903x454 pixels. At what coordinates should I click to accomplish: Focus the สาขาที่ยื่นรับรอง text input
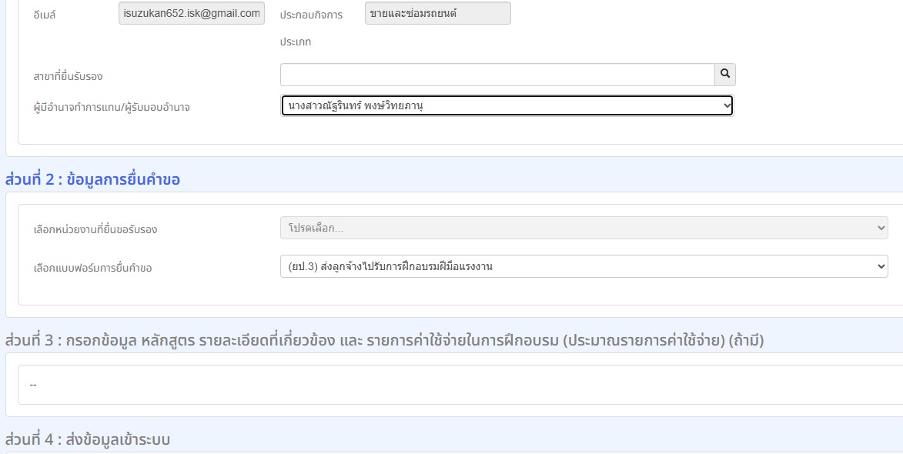[497, 75]
